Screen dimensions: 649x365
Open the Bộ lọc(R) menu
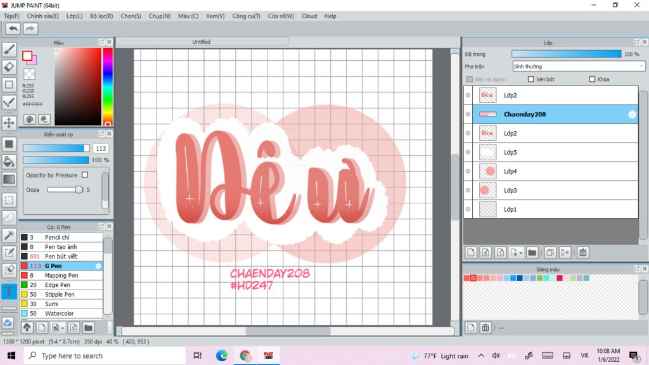click(x=101, y=16)
